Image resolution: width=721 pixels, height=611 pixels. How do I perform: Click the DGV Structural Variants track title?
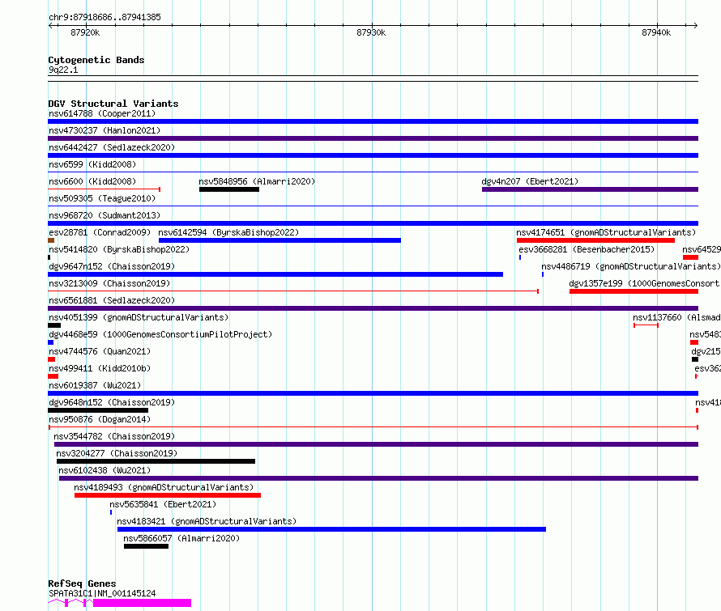(113, 104)
